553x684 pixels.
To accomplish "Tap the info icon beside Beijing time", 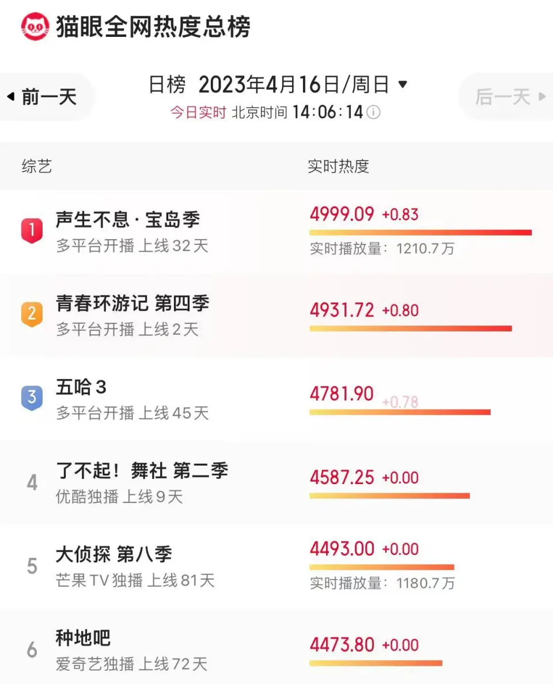I will tap(374, 112).
